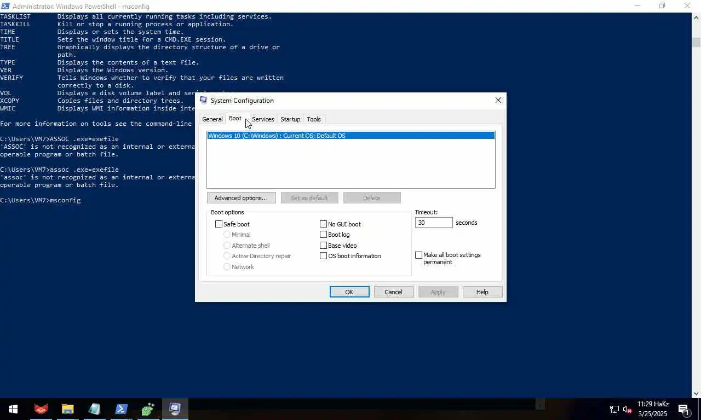Open the Services tab

click(263, 119)
